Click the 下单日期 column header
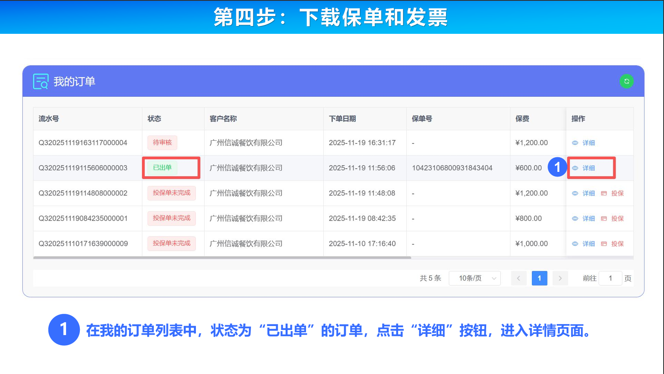Image resolution: width=664 pixels, height=374 pixels. click(x=342, y=118)
